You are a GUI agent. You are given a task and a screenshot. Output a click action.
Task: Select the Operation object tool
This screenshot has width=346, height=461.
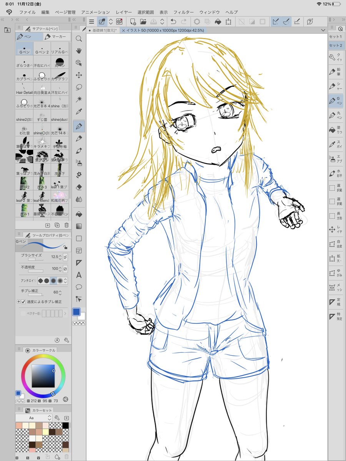tap(79, 63)
